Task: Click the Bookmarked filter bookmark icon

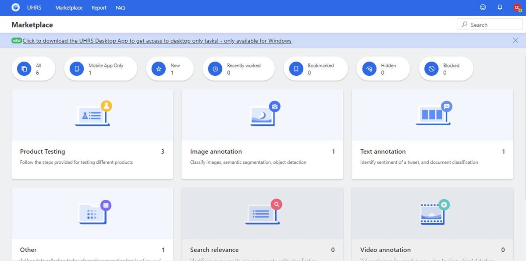Action: pos(296,69)
